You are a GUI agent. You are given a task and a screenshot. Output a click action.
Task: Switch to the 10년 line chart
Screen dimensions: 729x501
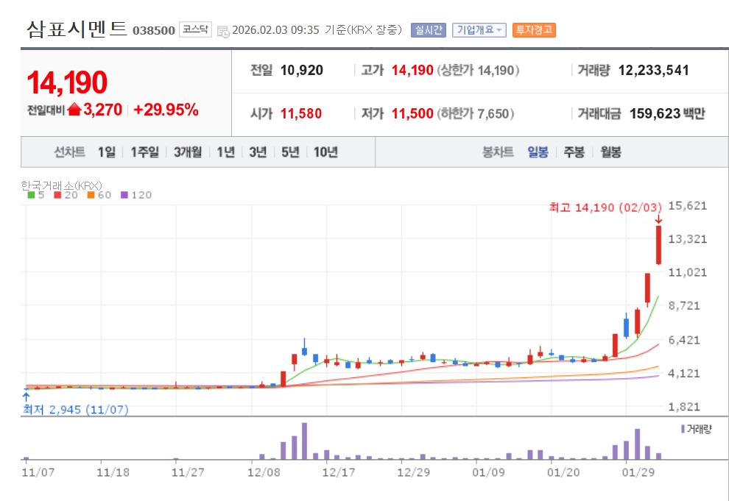coord(325,152)
